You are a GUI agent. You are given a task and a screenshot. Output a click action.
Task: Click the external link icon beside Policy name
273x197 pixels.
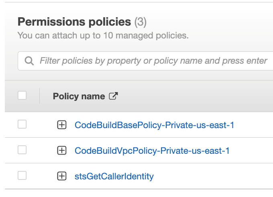tap(114, 96)
